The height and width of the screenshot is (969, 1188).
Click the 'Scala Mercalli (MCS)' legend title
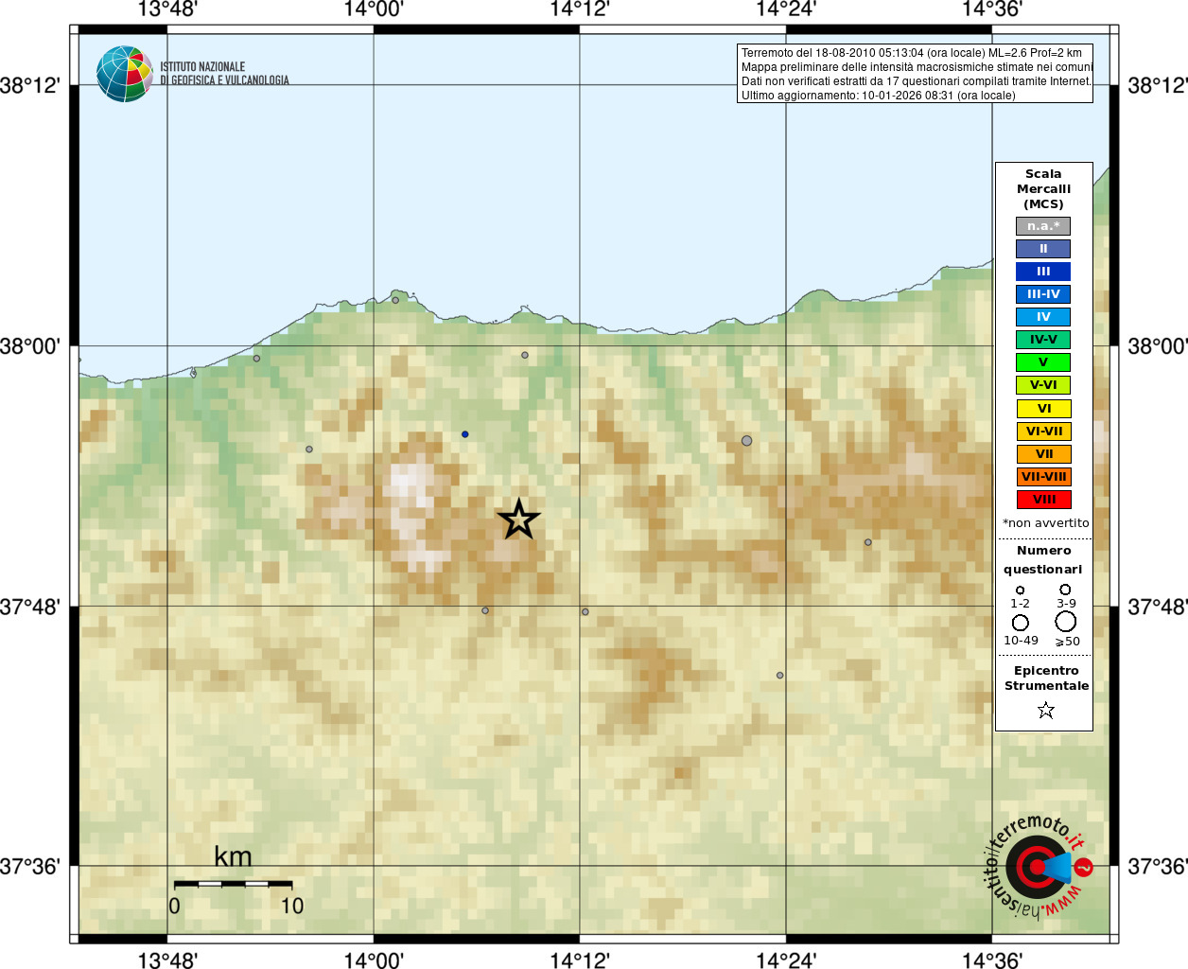point(1043,189)
